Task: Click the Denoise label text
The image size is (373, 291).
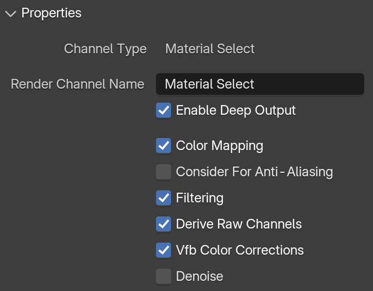Action: tap(200, 276)
